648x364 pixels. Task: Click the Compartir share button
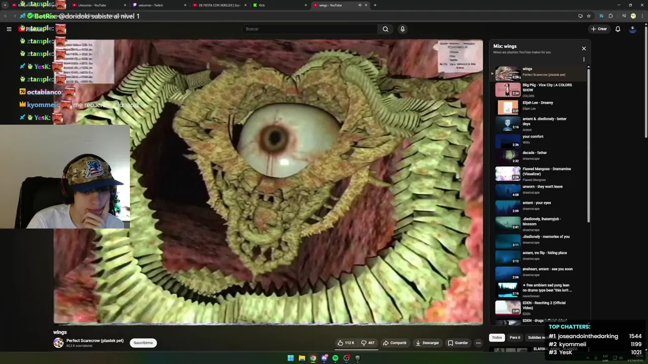[395, 343]
